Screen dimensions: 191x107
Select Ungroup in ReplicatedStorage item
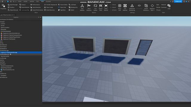coord(21,52)
